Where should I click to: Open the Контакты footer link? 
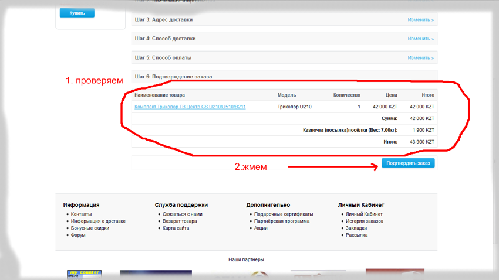[81, 214]
